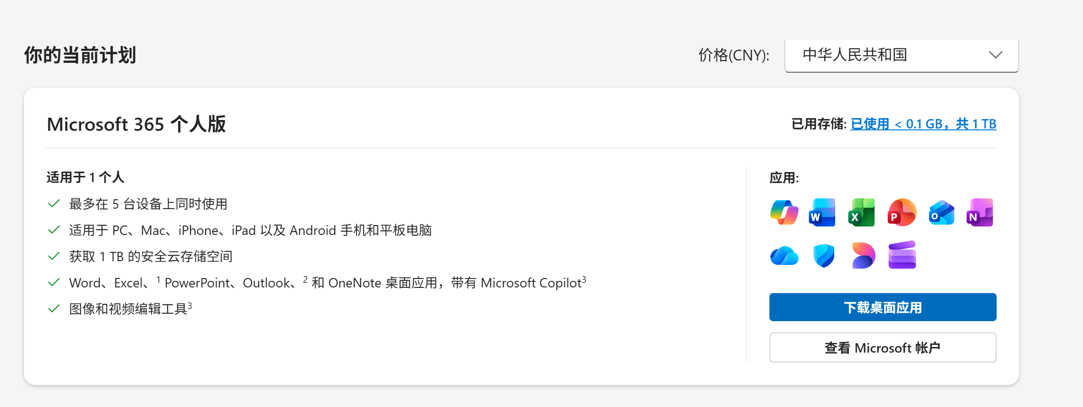Click the 价格(CNY): label
Viewport: 1083px width, 407px height.
pos(734,55)
